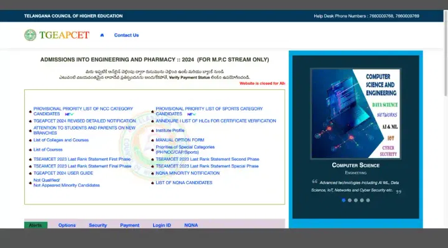Select third carousel slide dot

[x=356, y=200]
